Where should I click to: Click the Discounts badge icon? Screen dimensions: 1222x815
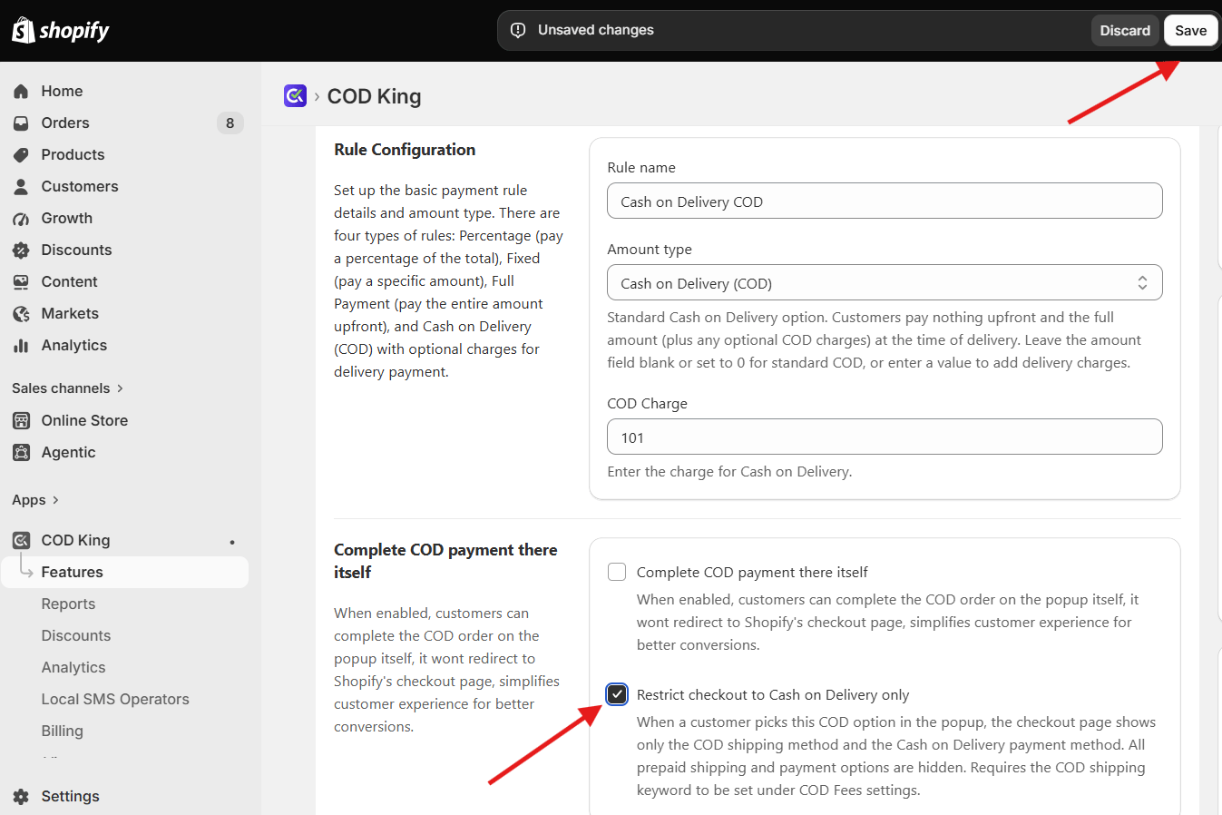click(21, 250)
